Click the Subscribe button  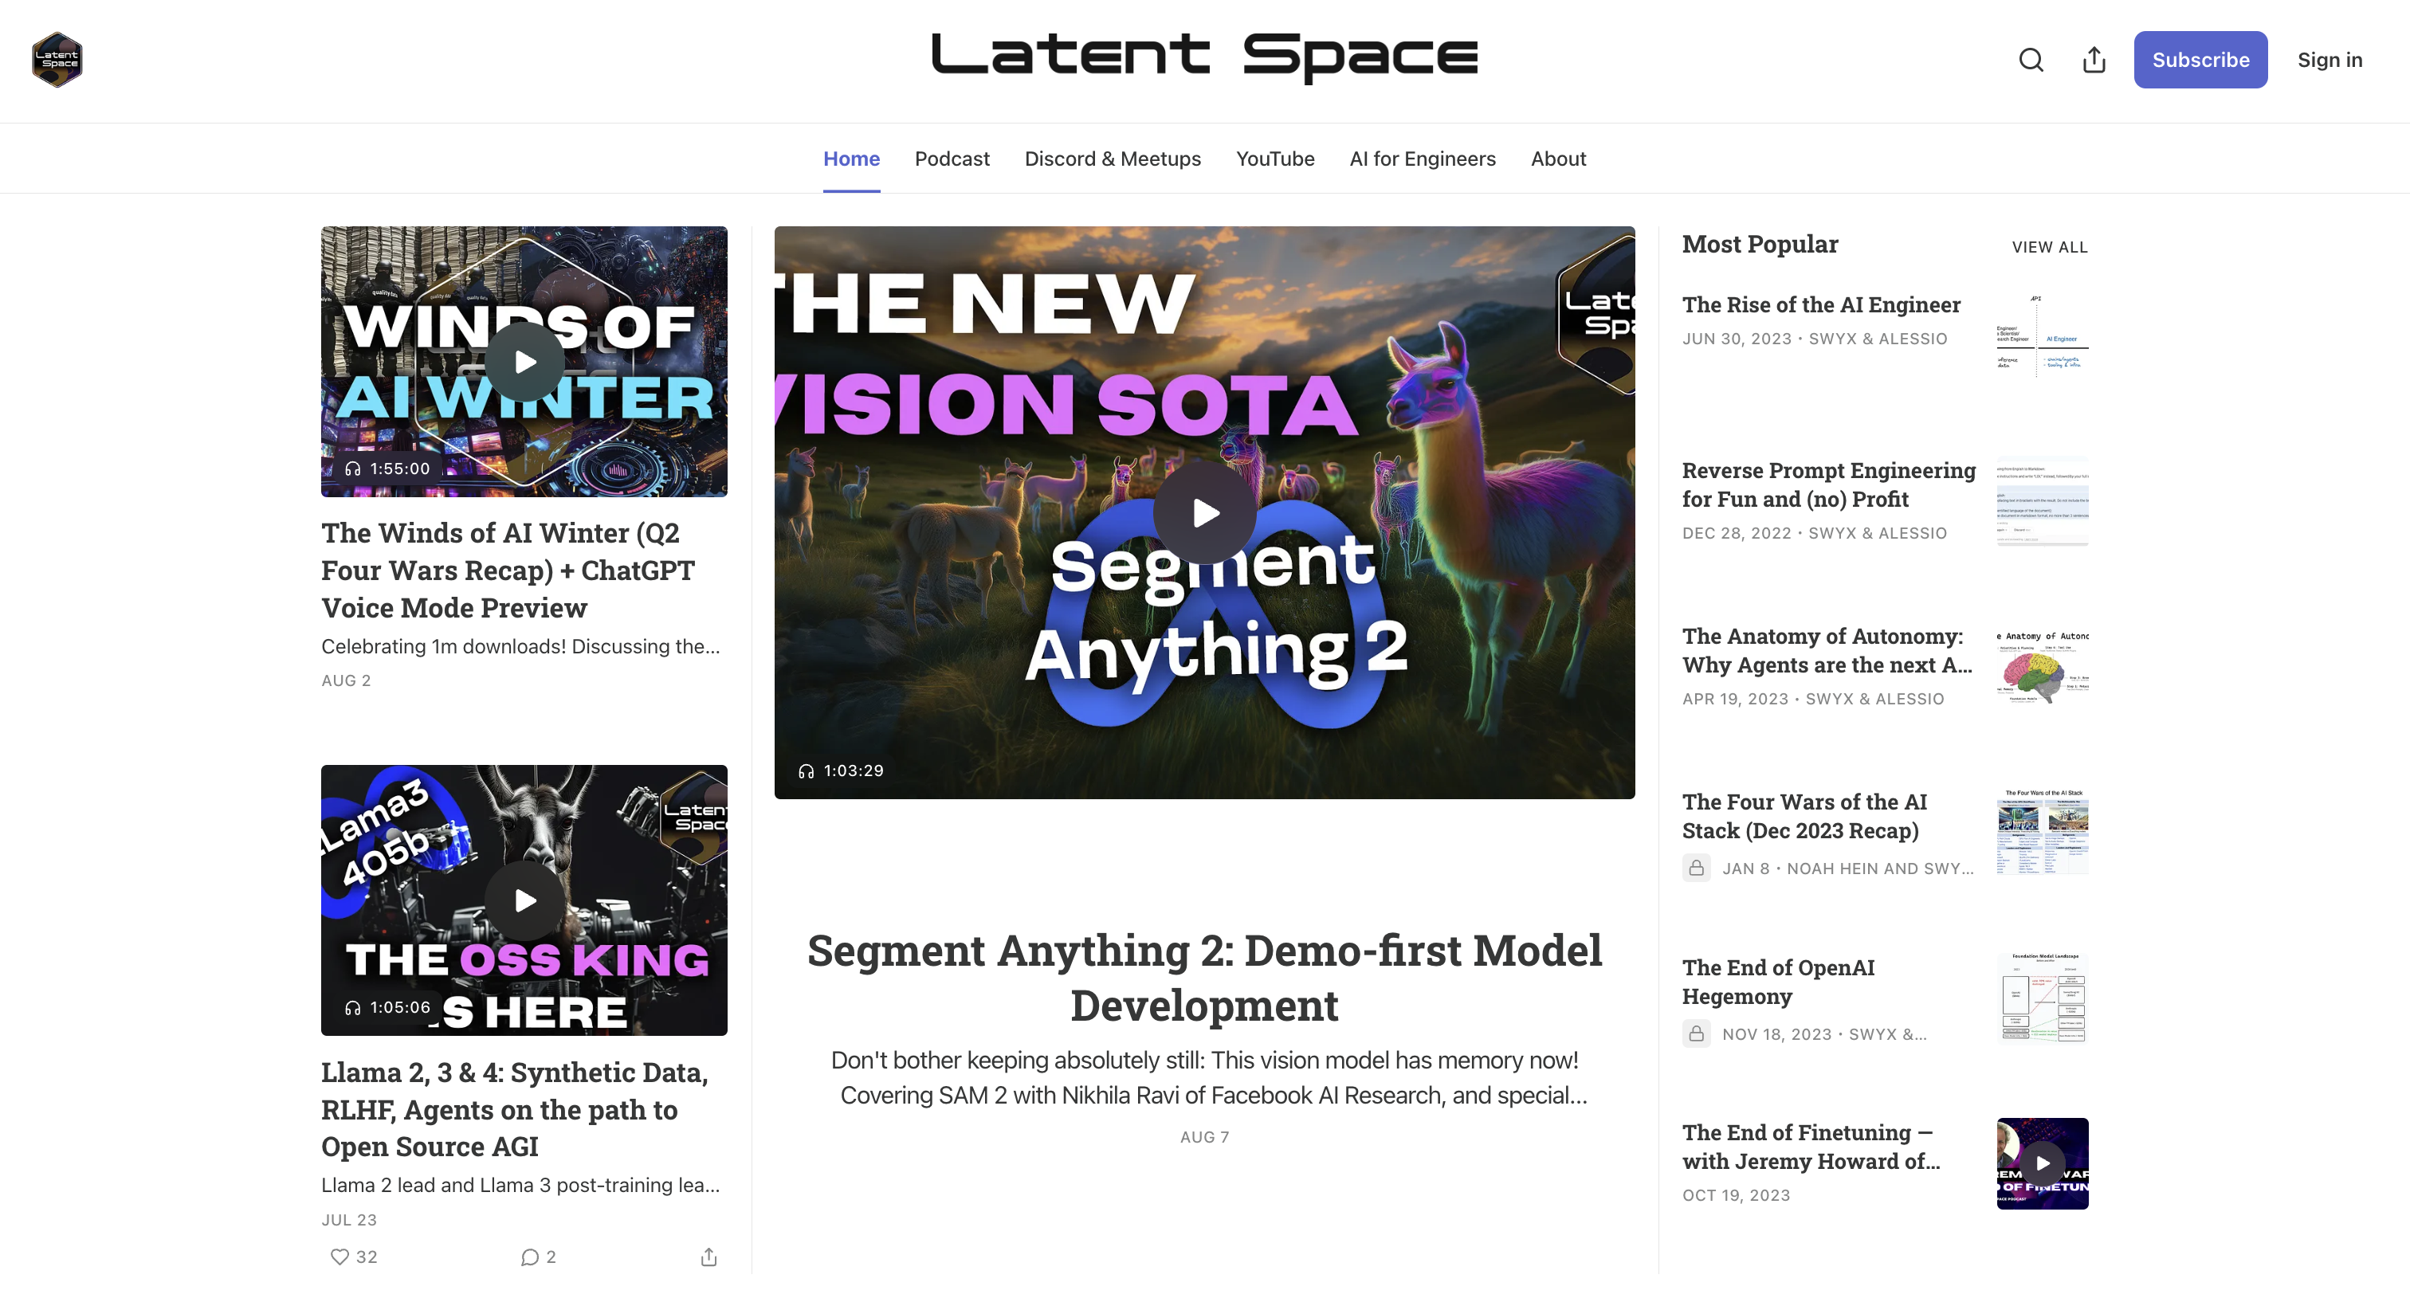click(x=2200, y=60)
